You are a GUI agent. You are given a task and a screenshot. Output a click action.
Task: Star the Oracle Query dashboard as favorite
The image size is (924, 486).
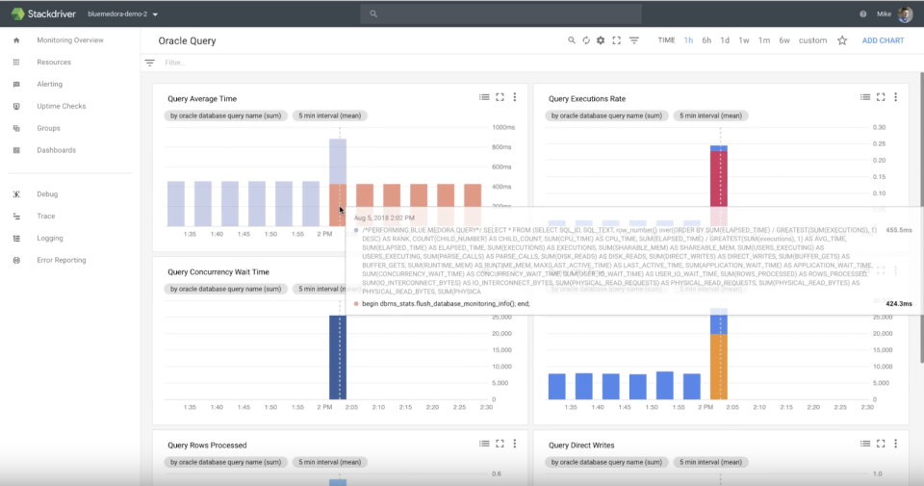pyautogui.click(x=842, y=40)
